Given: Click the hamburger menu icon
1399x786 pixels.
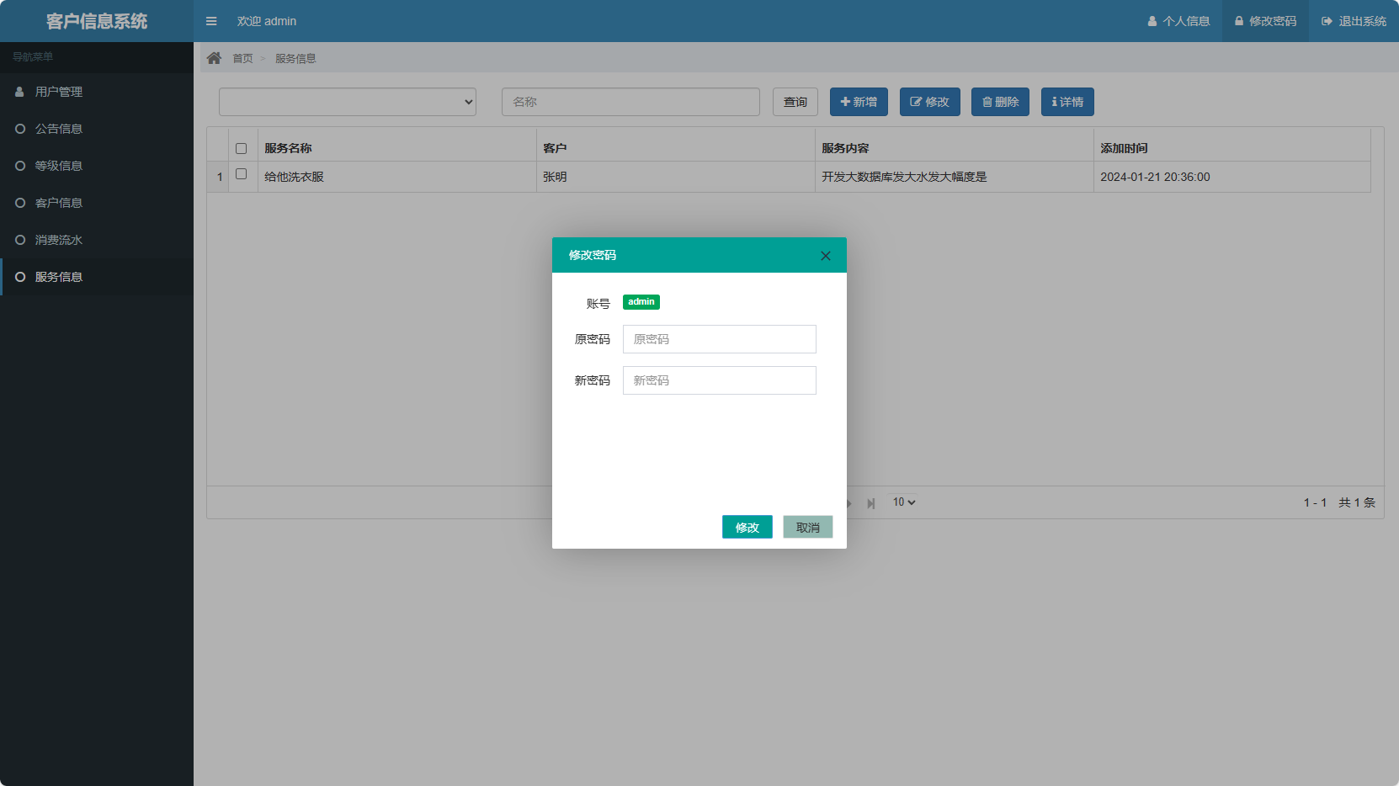Looking at the screenshot, I should [x=211, y=21].
